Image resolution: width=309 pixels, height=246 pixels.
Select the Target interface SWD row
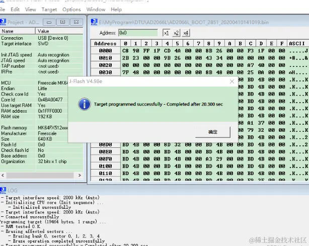[41, 44]
